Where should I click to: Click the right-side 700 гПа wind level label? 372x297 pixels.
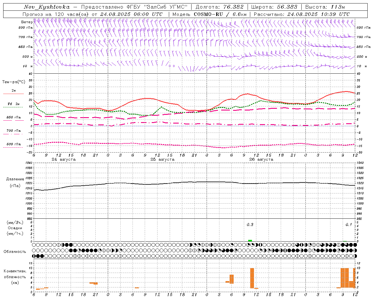364,37
